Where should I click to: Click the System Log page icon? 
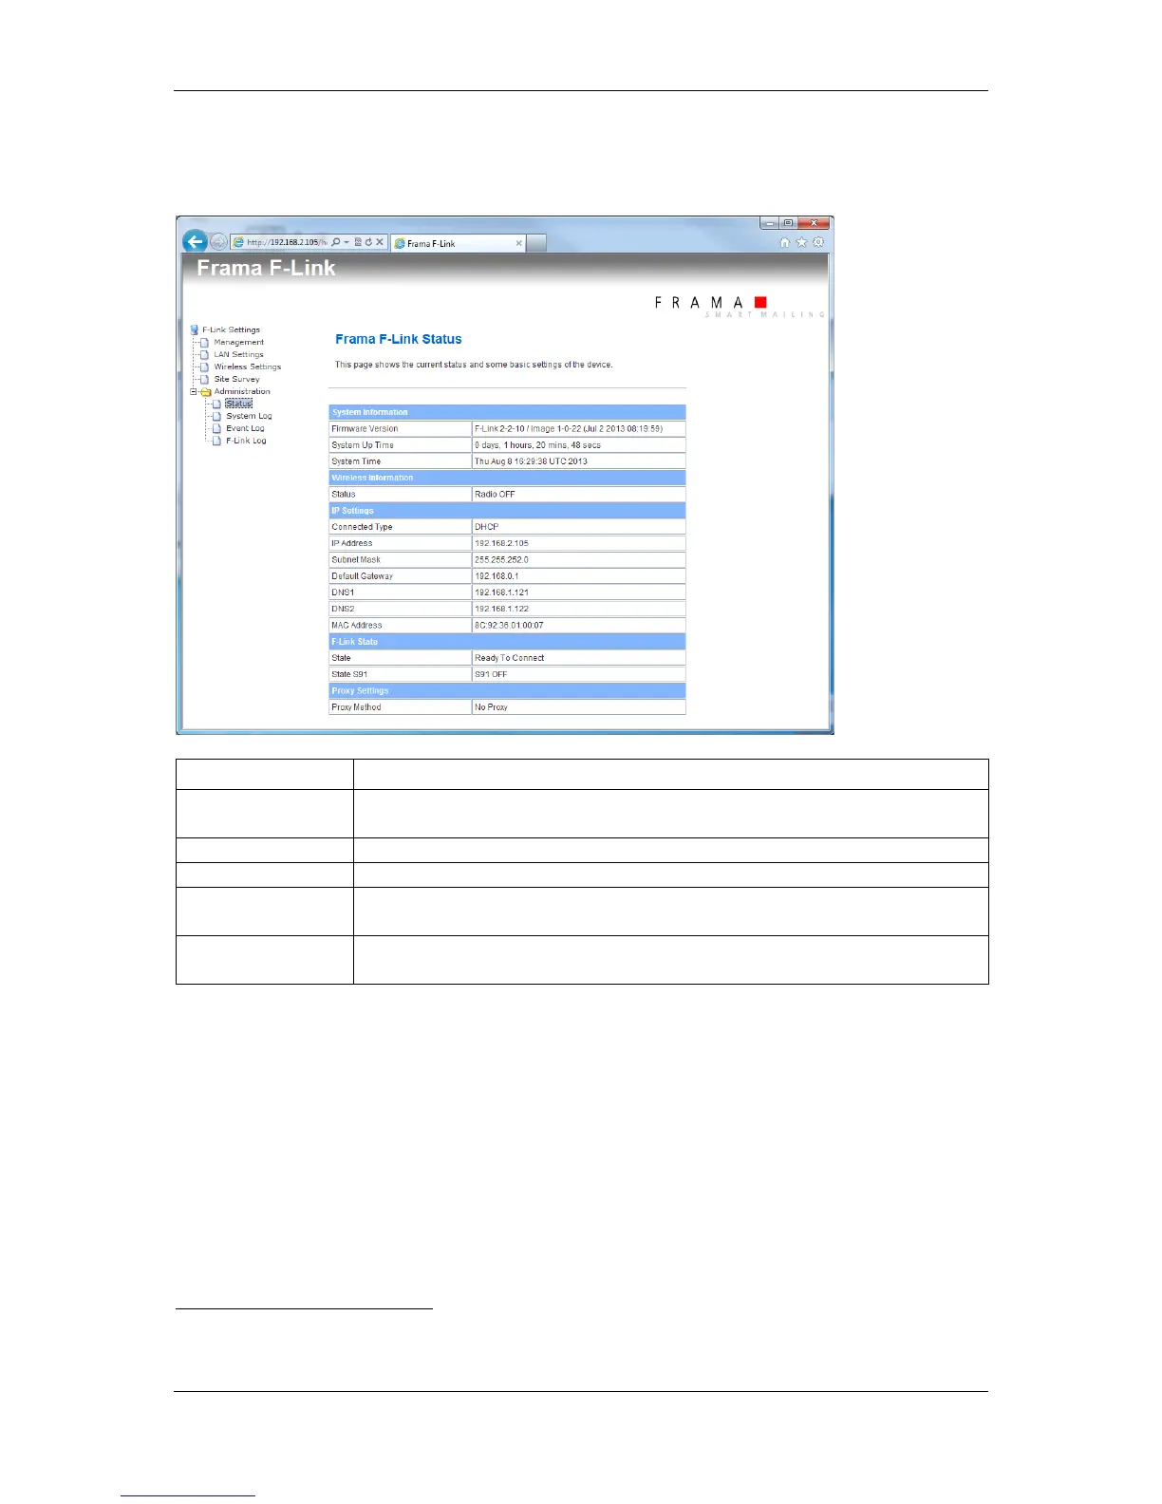click(216, 416)
